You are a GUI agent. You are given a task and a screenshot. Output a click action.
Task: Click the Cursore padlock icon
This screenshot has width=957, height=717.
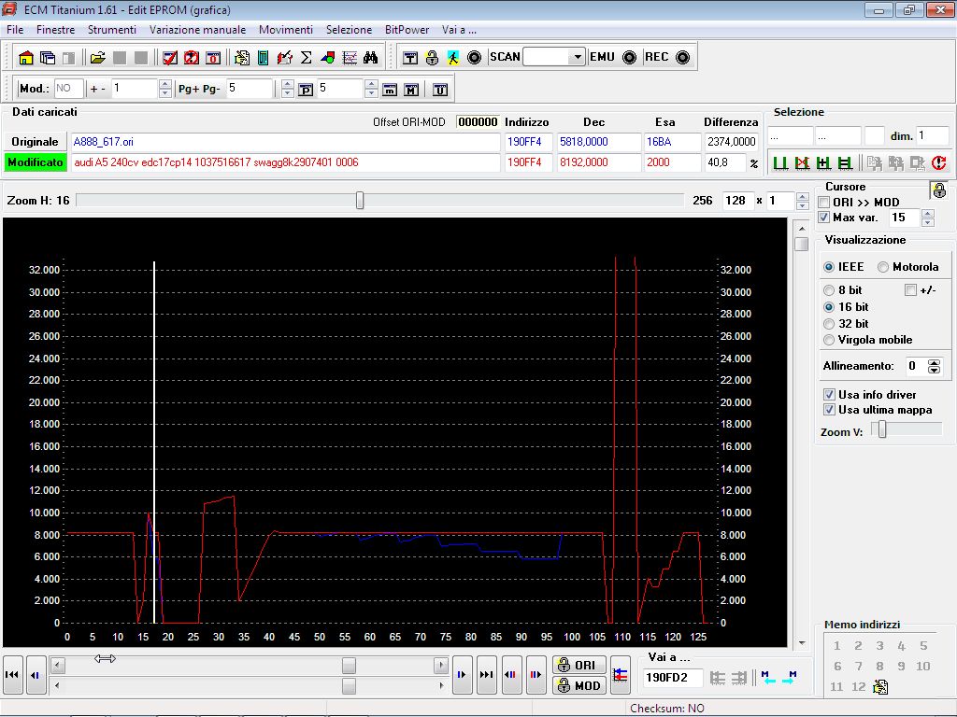pyautogui.click(x=939, y=190)
